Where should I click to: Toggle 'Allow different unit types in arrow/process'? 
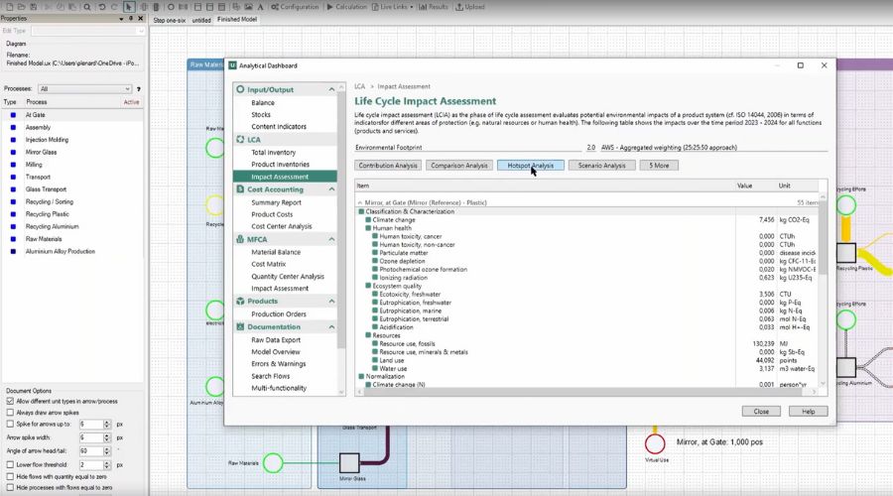point(10,402)
